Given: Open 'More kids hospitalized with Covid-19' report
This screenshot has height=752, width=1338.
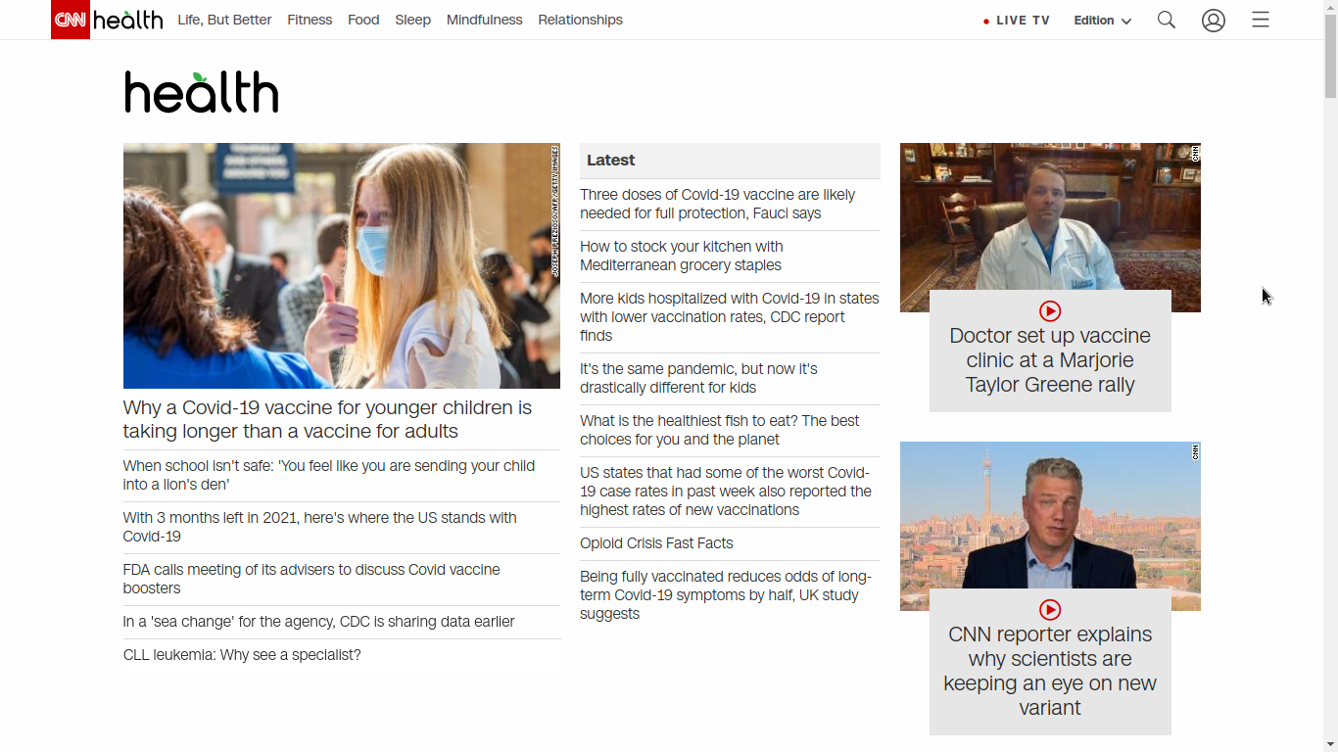Looking at the screenshot, I should pyautogui.click(x=730, y=316).
